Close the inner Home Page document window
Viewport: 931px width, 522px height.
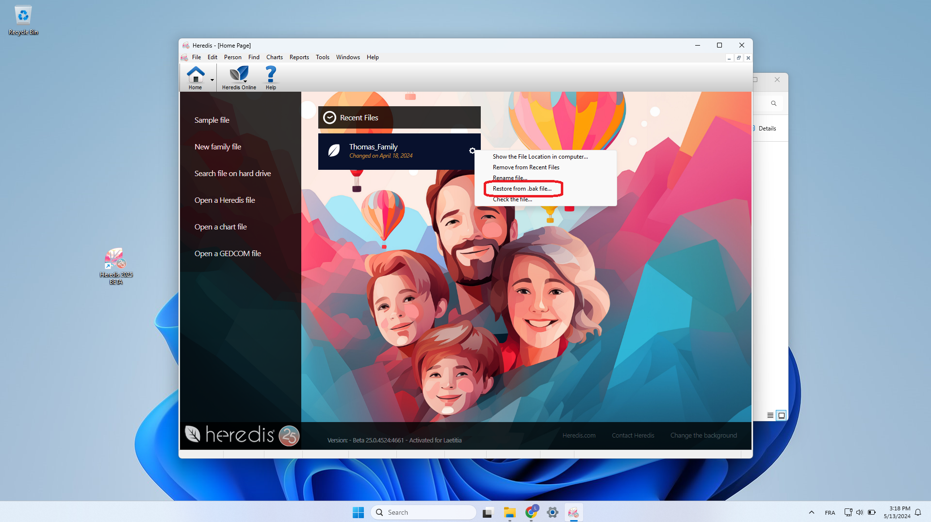pyautogui.click(x=748, y=58)
